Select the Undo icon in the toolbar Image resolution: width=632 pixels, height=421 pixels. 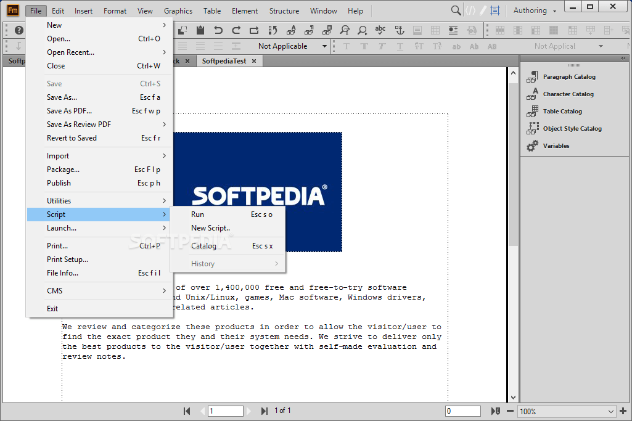[x=218, y=29]
